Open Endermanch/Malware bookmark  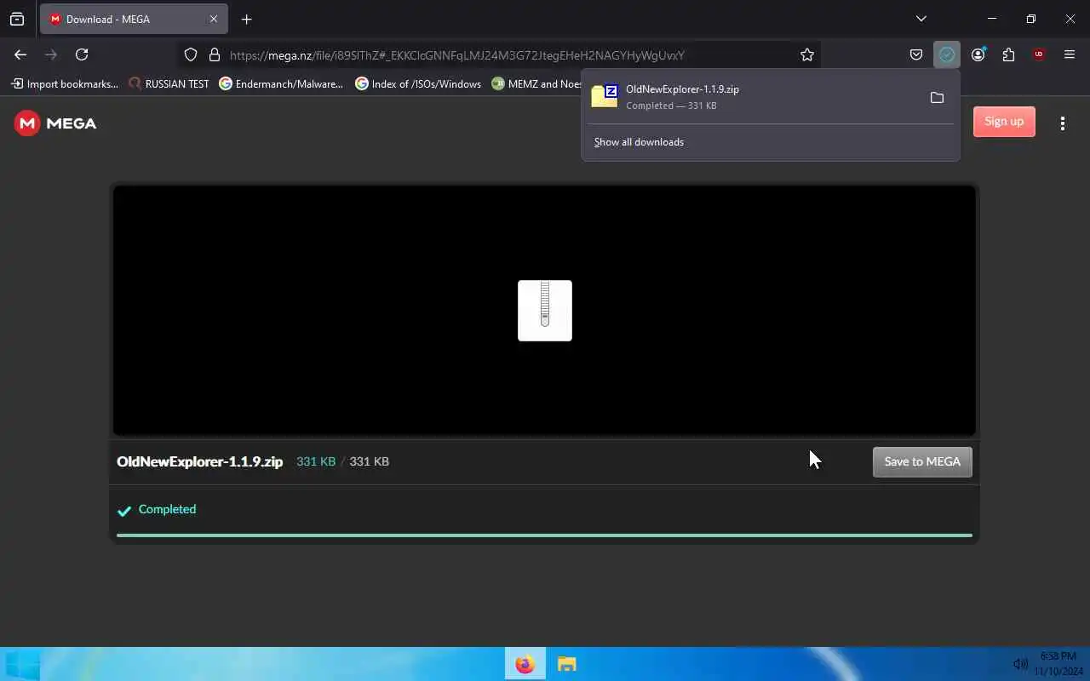point(281,84)
